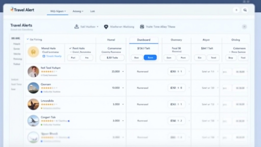Click the blue highlighted button under Dashboard
This screenshot has height=147, width=261.
click(150, 58)
